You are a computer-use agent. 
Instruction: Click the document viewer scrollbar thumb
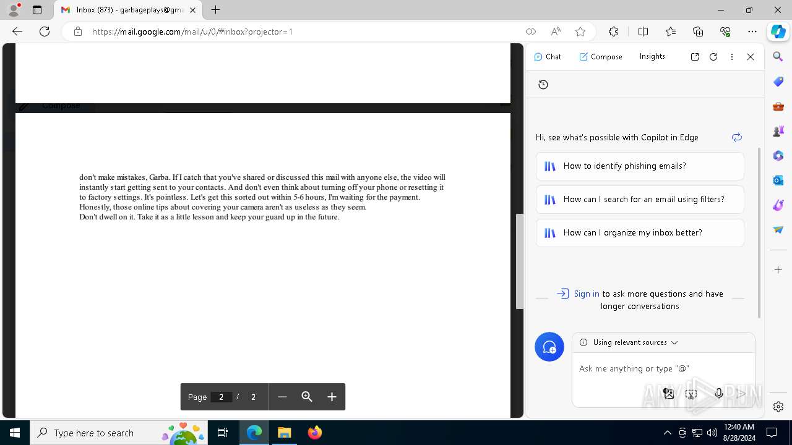[520, 261]
